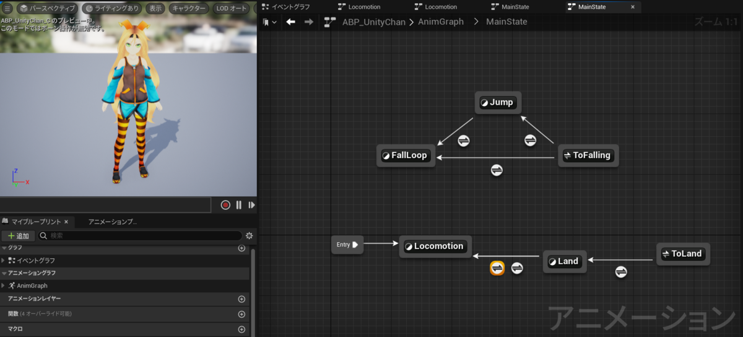The height and width of the screenshot is (337, 743).
Task: Open the viewport hamburger options menu
Action: (x=7, y=9)
